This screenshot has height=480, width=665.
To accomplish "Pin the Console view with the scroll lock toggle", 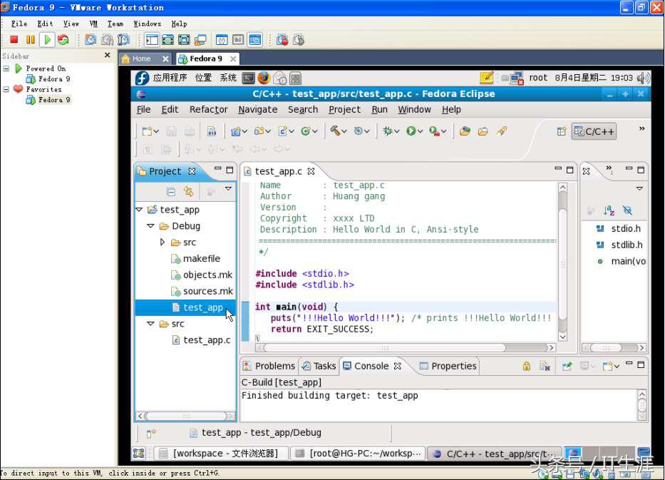I will tap(527, 365).
